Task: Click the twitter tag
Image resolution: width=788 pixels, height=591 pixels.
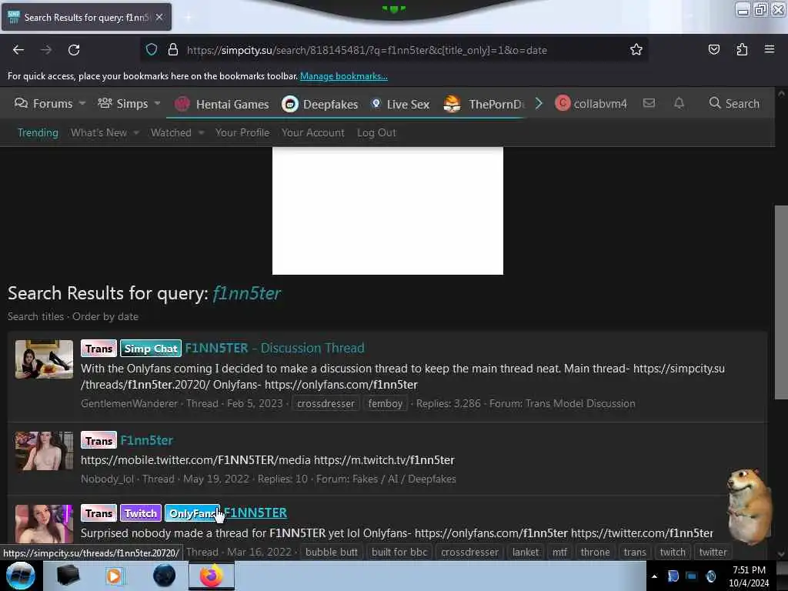Action: [713, 553]
